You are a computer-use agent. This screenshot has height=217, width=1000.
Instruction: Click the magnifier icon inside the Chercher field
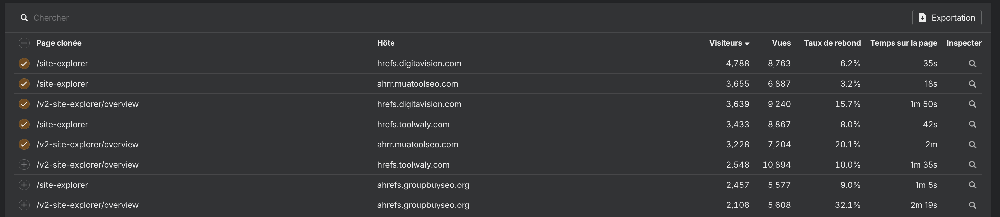coord(25,17)
